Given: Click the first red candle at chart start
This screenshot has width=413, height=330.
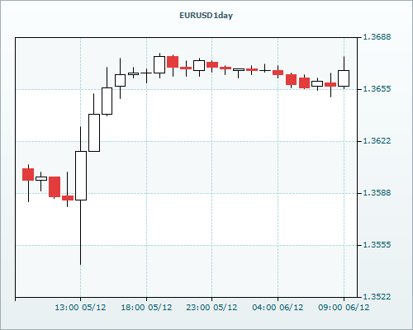Looking at the screenshot, I should [28, 174].
